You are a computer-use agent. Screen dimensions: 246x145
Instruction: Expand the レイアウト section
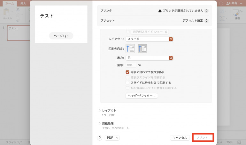(x=100, y=111)
